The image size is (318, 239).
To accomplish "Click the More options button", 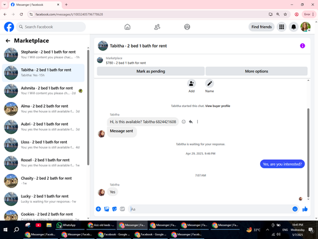I will (256, 71).
